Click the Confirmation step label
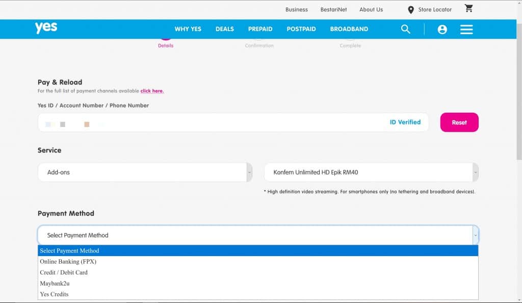This screenshot has height=303, width=522. click(x=259, y=45)
